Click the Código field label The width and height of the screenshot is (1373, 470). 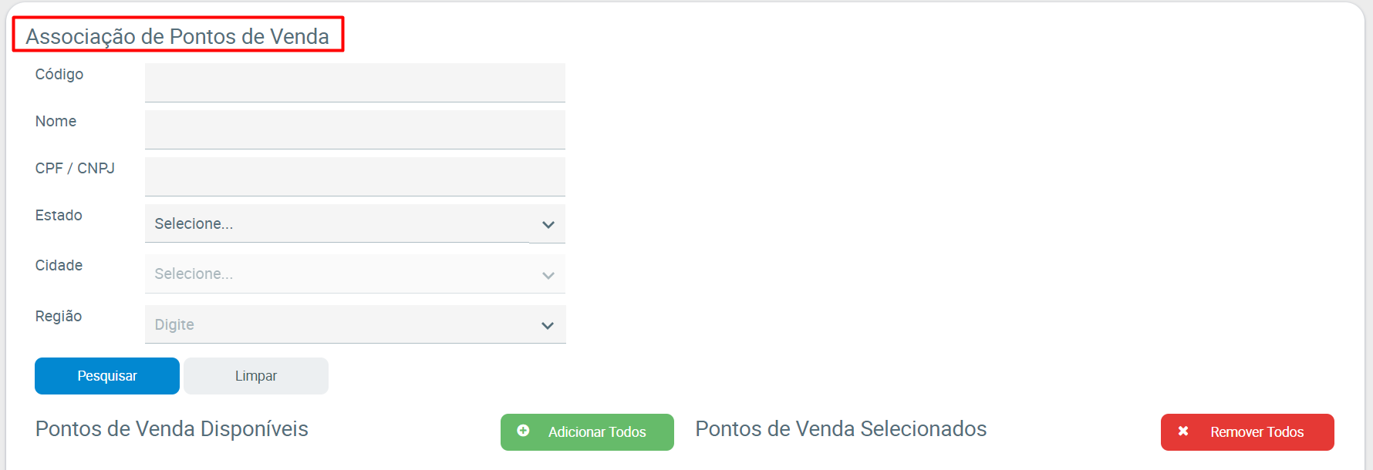click(59, 74)
